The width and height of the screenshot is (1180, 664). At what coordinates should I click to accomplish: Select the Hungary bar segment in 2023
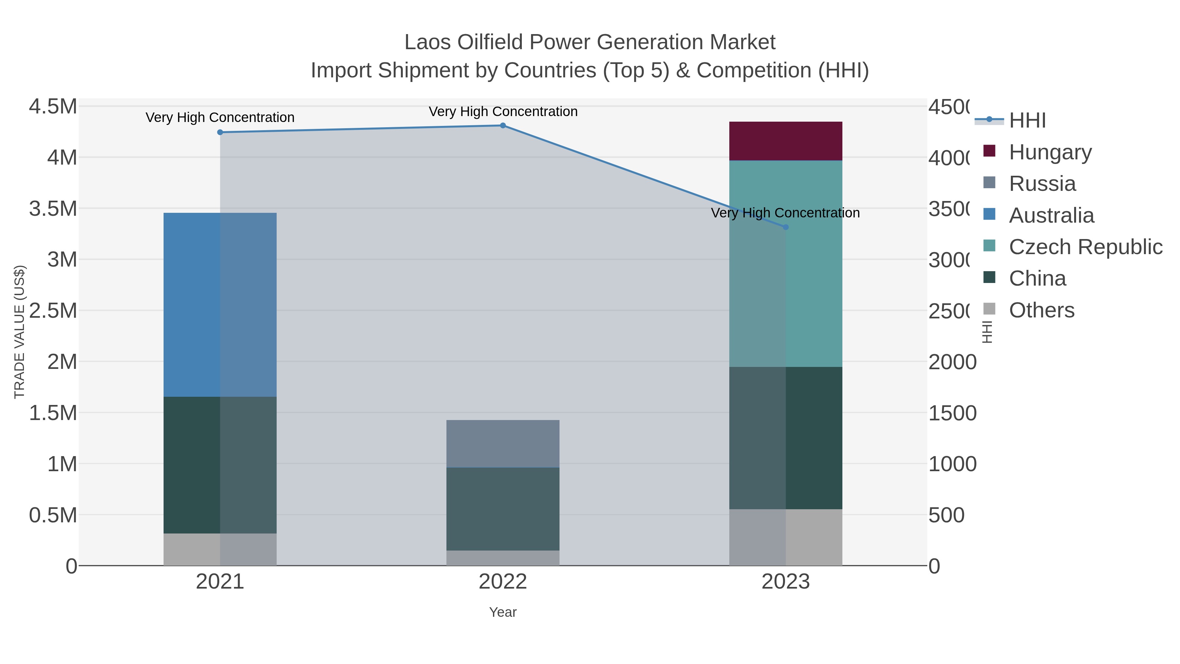point(786,141)
